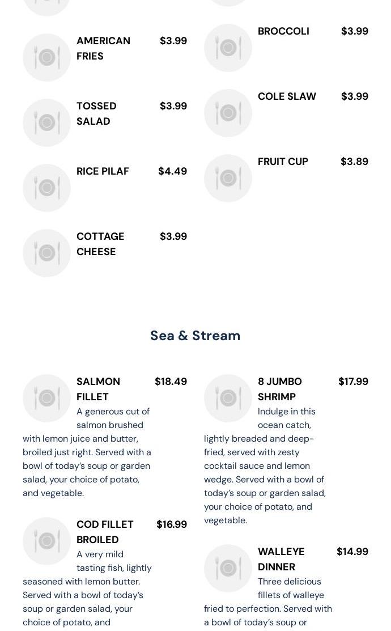Click the Cod Fillet Broiled plate icon
Viewport: 391px width, 631px height.
pyautogui.click(x=46, y=541)
